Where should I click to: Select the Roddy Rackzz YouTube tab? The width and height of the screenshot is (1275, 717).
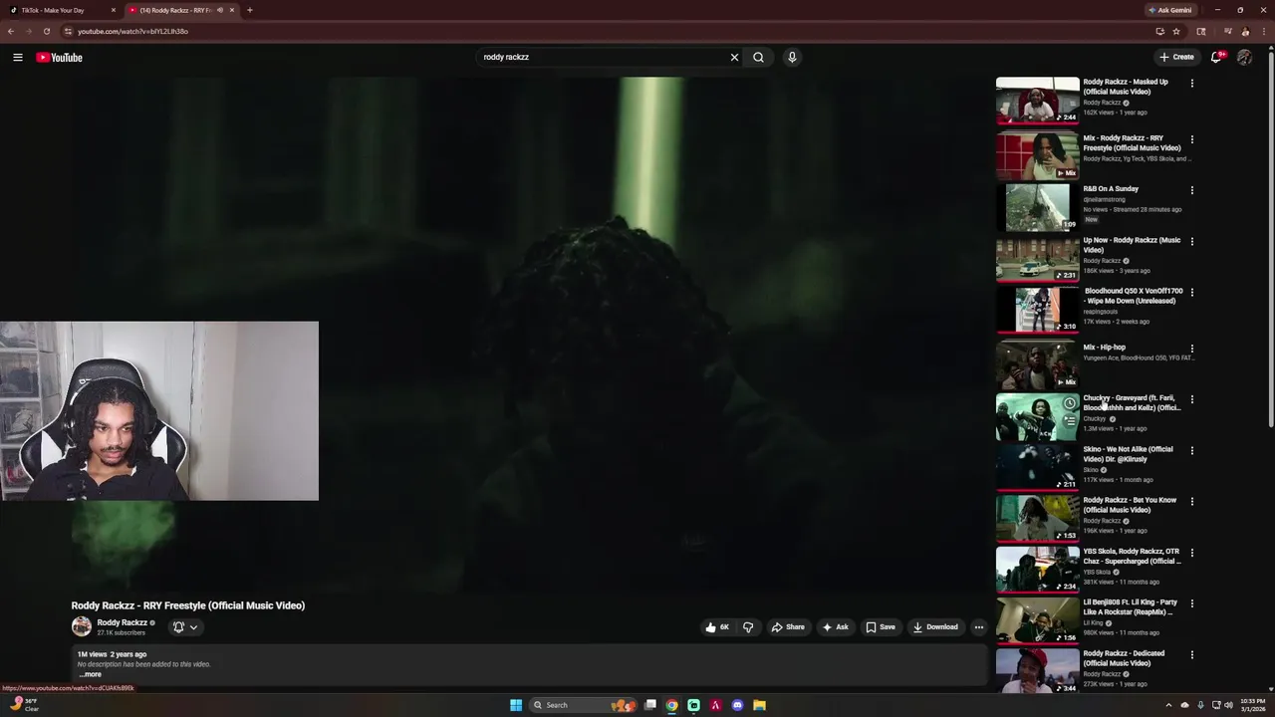pos(182,10)
